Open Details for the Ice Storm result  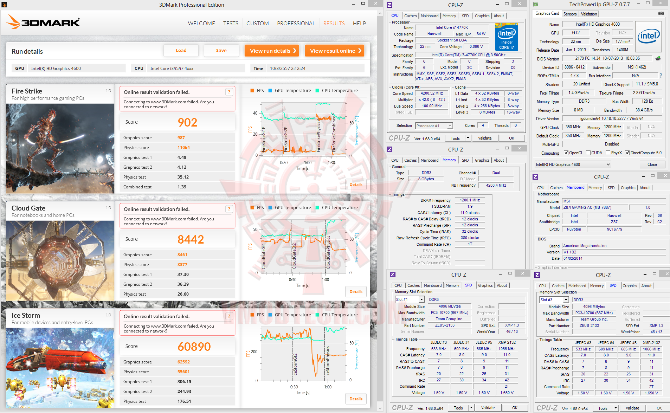(356, 399)
